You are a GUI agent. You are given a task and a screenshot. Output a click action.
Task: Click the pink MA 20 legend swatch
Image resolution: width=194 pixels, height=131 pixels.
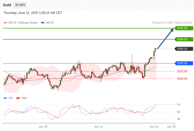click(5, 23)
